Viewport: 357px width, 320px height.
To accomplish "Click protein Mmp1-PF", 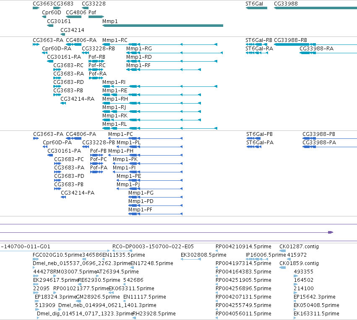I will pyautogui.click(x=155, y=214).
